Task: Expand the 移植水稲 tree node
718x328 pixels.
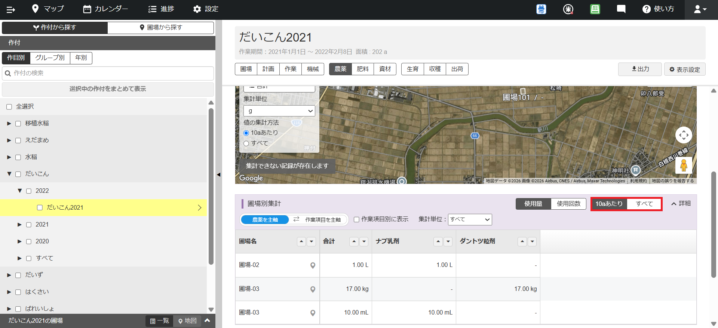Action: [9, 124]
